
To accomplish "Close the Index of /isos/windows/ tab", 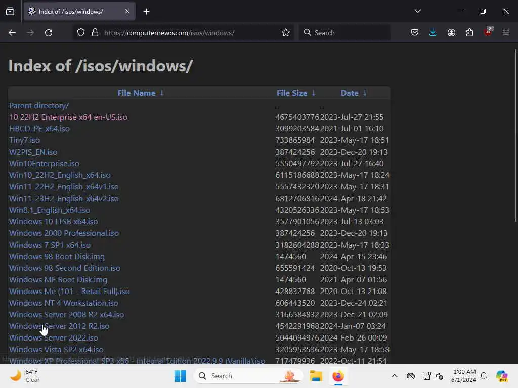I will click(x=127, y=11).
